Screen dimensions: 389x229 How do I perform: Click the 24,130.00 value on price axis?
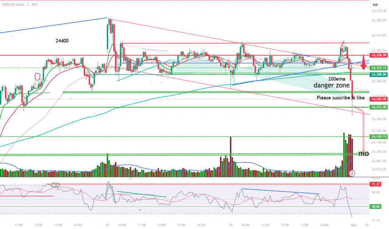(x=379, y=142)
